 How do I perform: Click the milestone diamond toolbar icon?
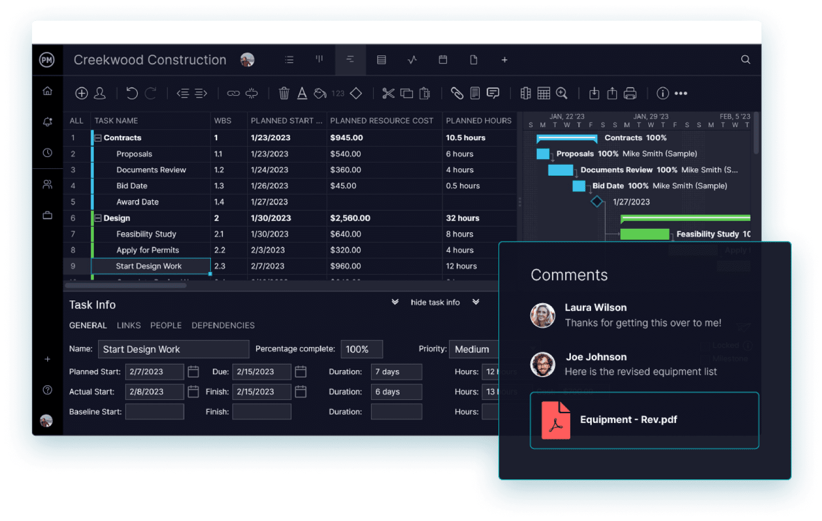(x=356, y=93)
